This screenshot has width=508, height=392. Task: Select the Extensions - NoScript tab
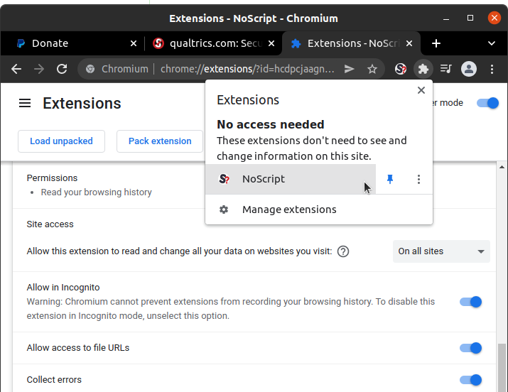pos(352,43)
